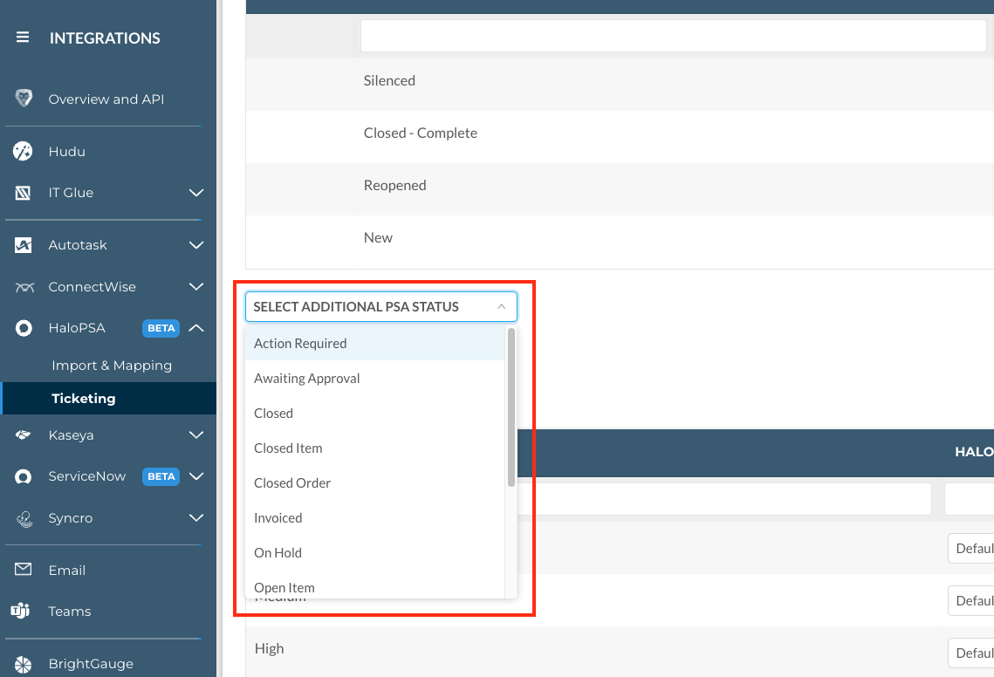The height and width of the screenshot is (677, 994).
Task: Go to HaloPSA Ticketing page
Action: (x=84, y=398)
